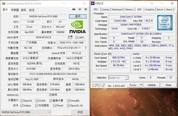The height and width of the screenshot is (116, 178).
Task: Click the BIOS share/export icon in GPU-Z
Action: [70, 37]
